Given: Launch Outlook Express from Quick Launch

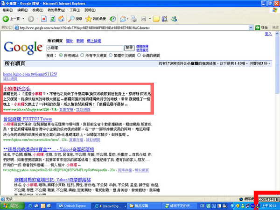Looking at the screenshot, I should [x=36, y=206].
